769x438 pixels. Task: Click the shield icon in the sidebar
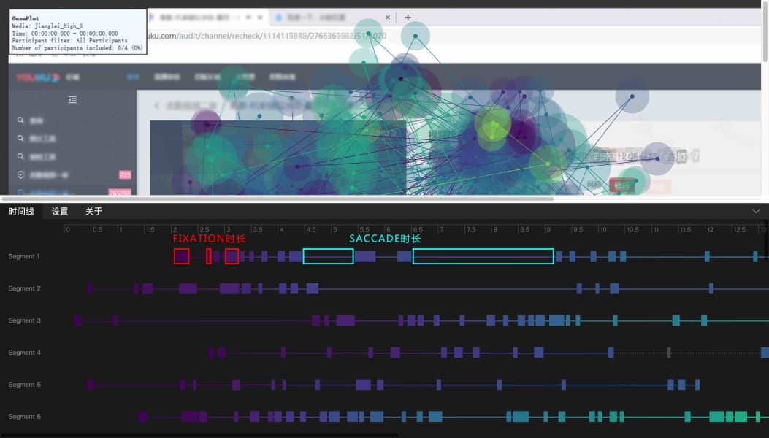click(x=20, y=174)
